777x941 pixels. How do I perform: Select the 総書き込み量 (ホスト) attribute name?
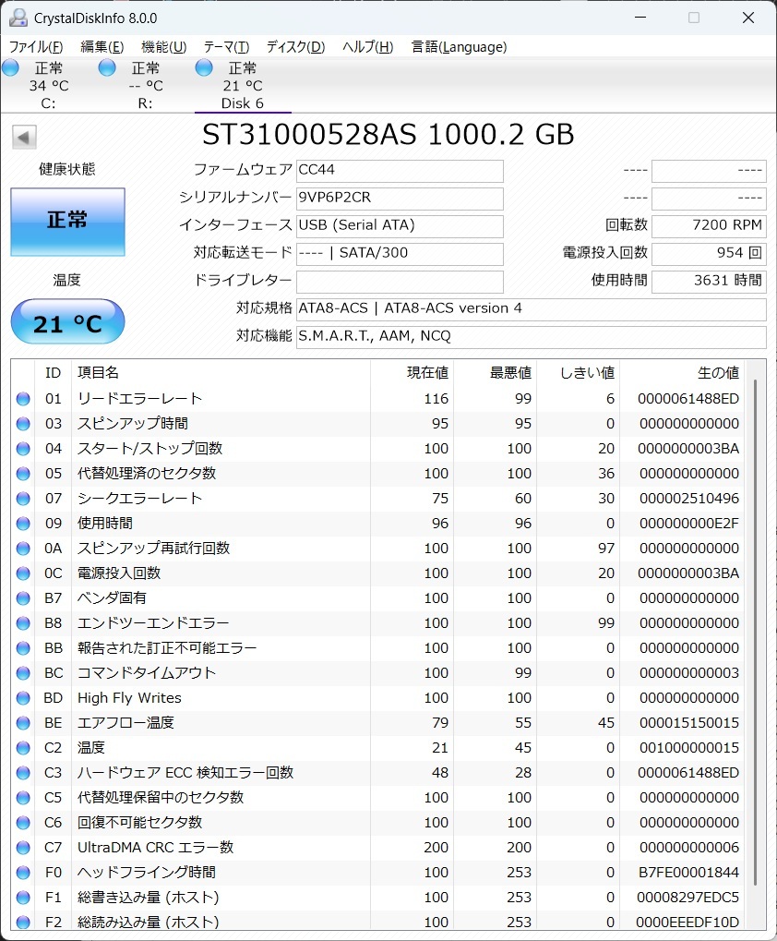pyautogui.click(x=148, y=898)
